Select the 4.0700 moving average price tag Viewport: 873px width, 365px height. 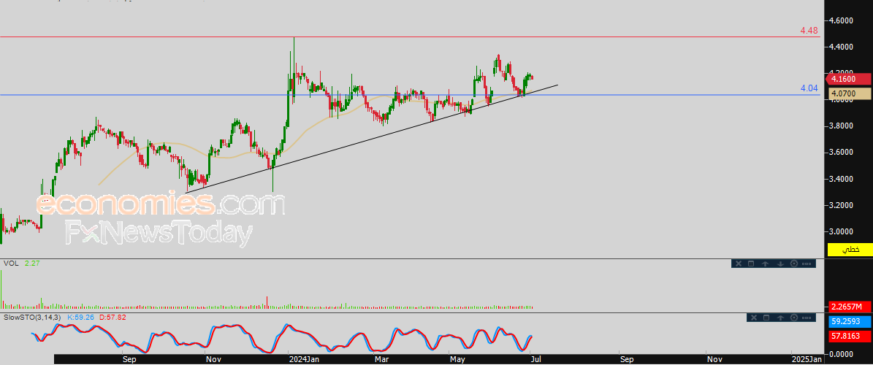pos(849,94)
